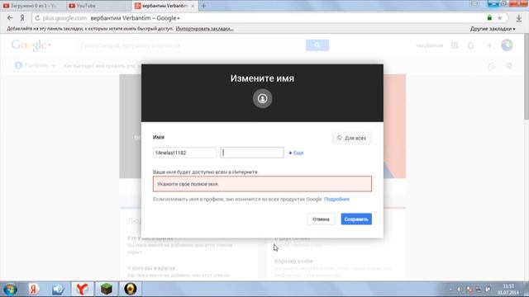The height and width of the screenshot is (297, 529).
Task: Click the empty last name field
Action: point(252,153)
